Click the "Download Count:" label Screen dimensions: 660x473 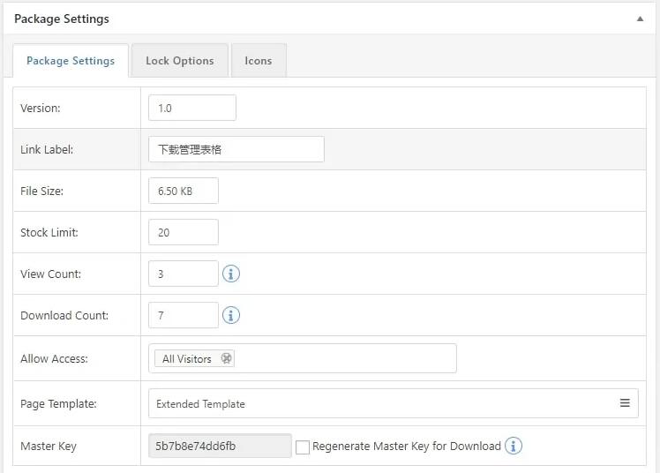click(64, 316)
